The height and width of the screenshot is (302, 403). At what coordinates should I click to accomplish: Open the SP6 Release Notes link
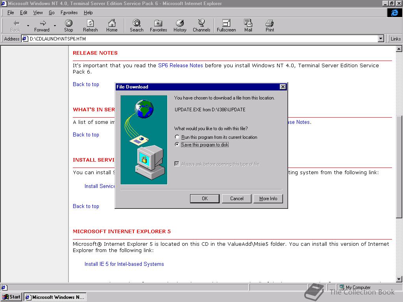click(x=180, y=66)
